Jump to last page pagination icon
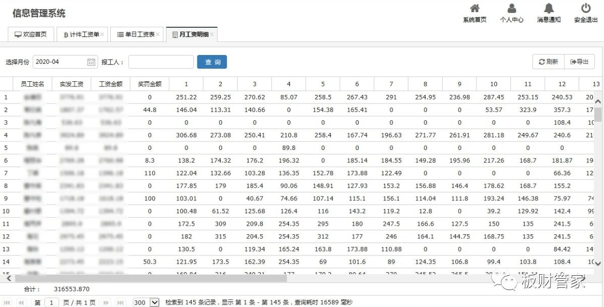Viewport: 604px width, 307px height. pos(120,302)
